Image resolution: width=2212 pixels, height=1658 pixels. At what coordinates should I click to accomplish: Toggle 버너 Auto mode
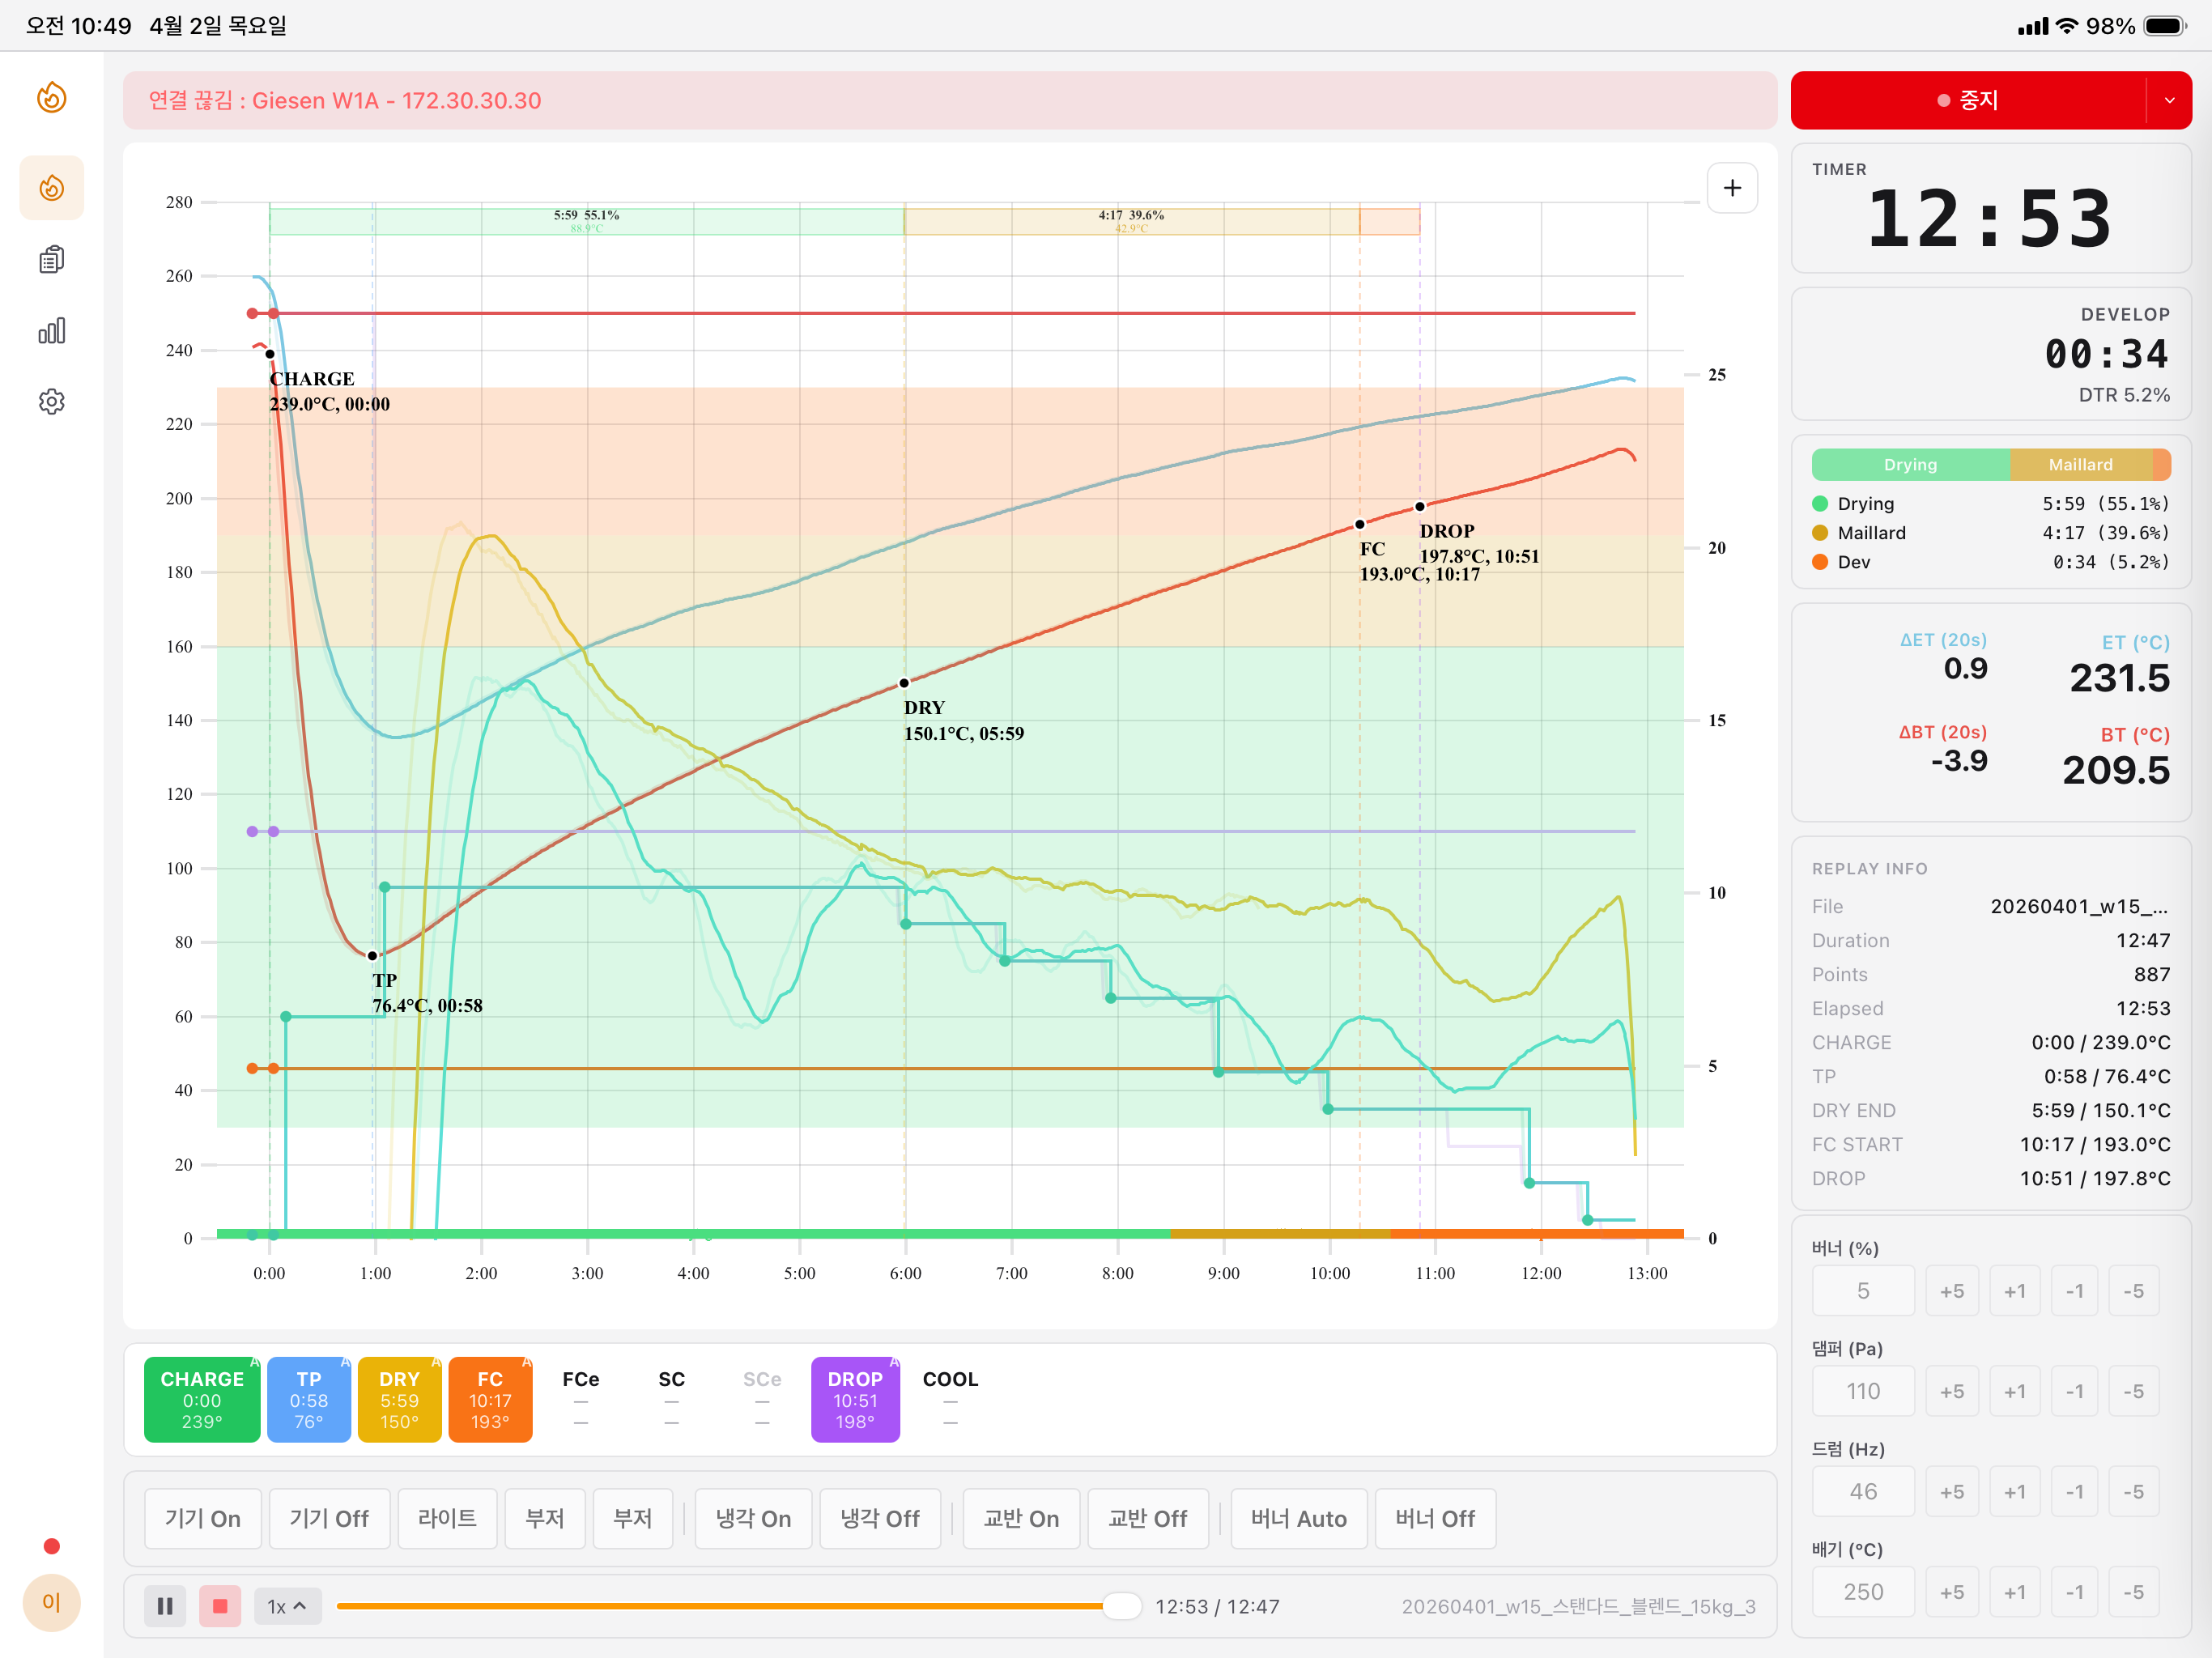point(1298,1518)
